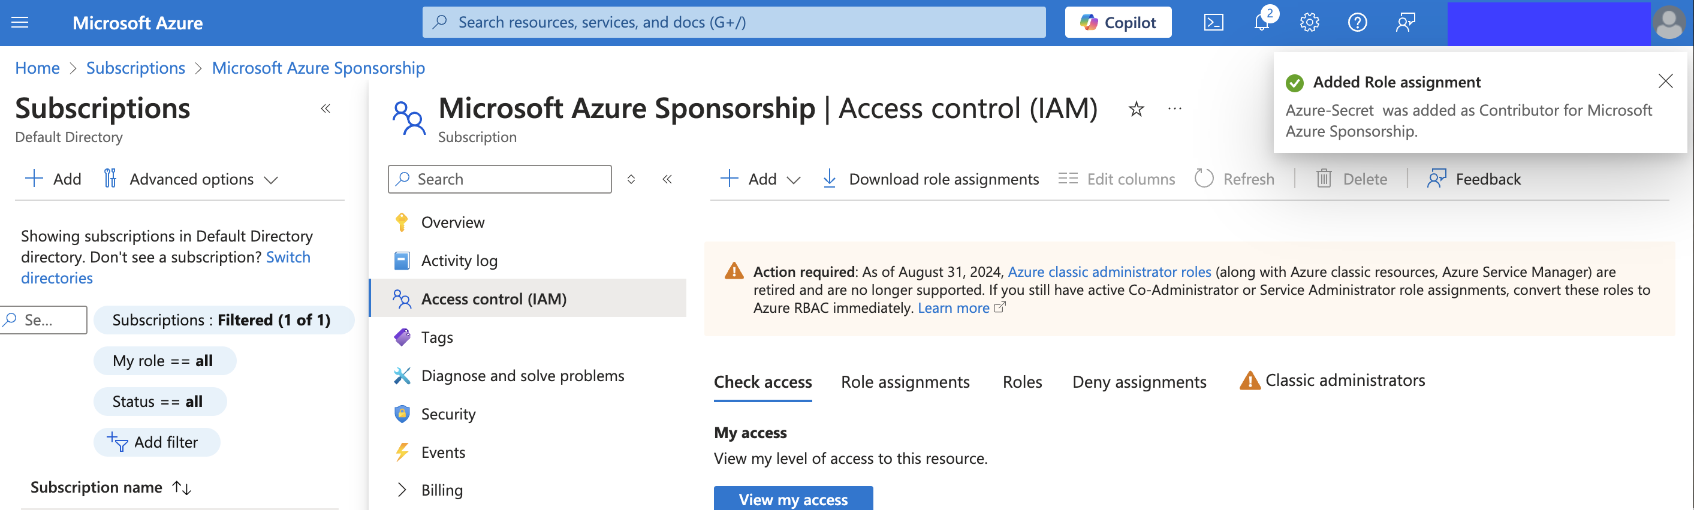
Task: Click the View my access button
Action: [x=793, y=499]
